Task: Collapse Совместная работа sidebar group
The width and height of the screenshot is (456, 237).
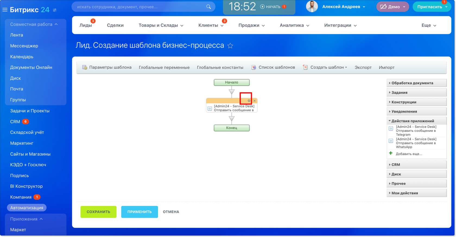Action: (34, 24)
